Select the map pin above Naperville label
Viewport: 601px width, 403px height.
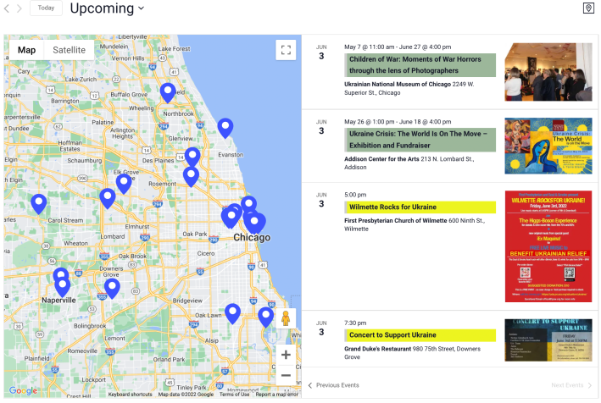[x=63, y=287]
